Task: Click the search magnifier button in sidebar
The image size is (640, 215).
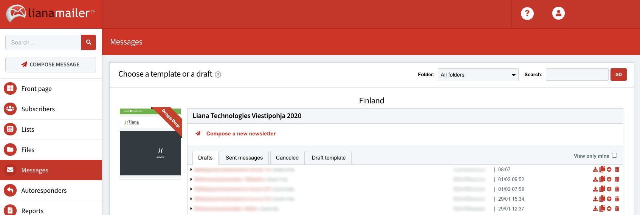Action: tap(88, 42)
